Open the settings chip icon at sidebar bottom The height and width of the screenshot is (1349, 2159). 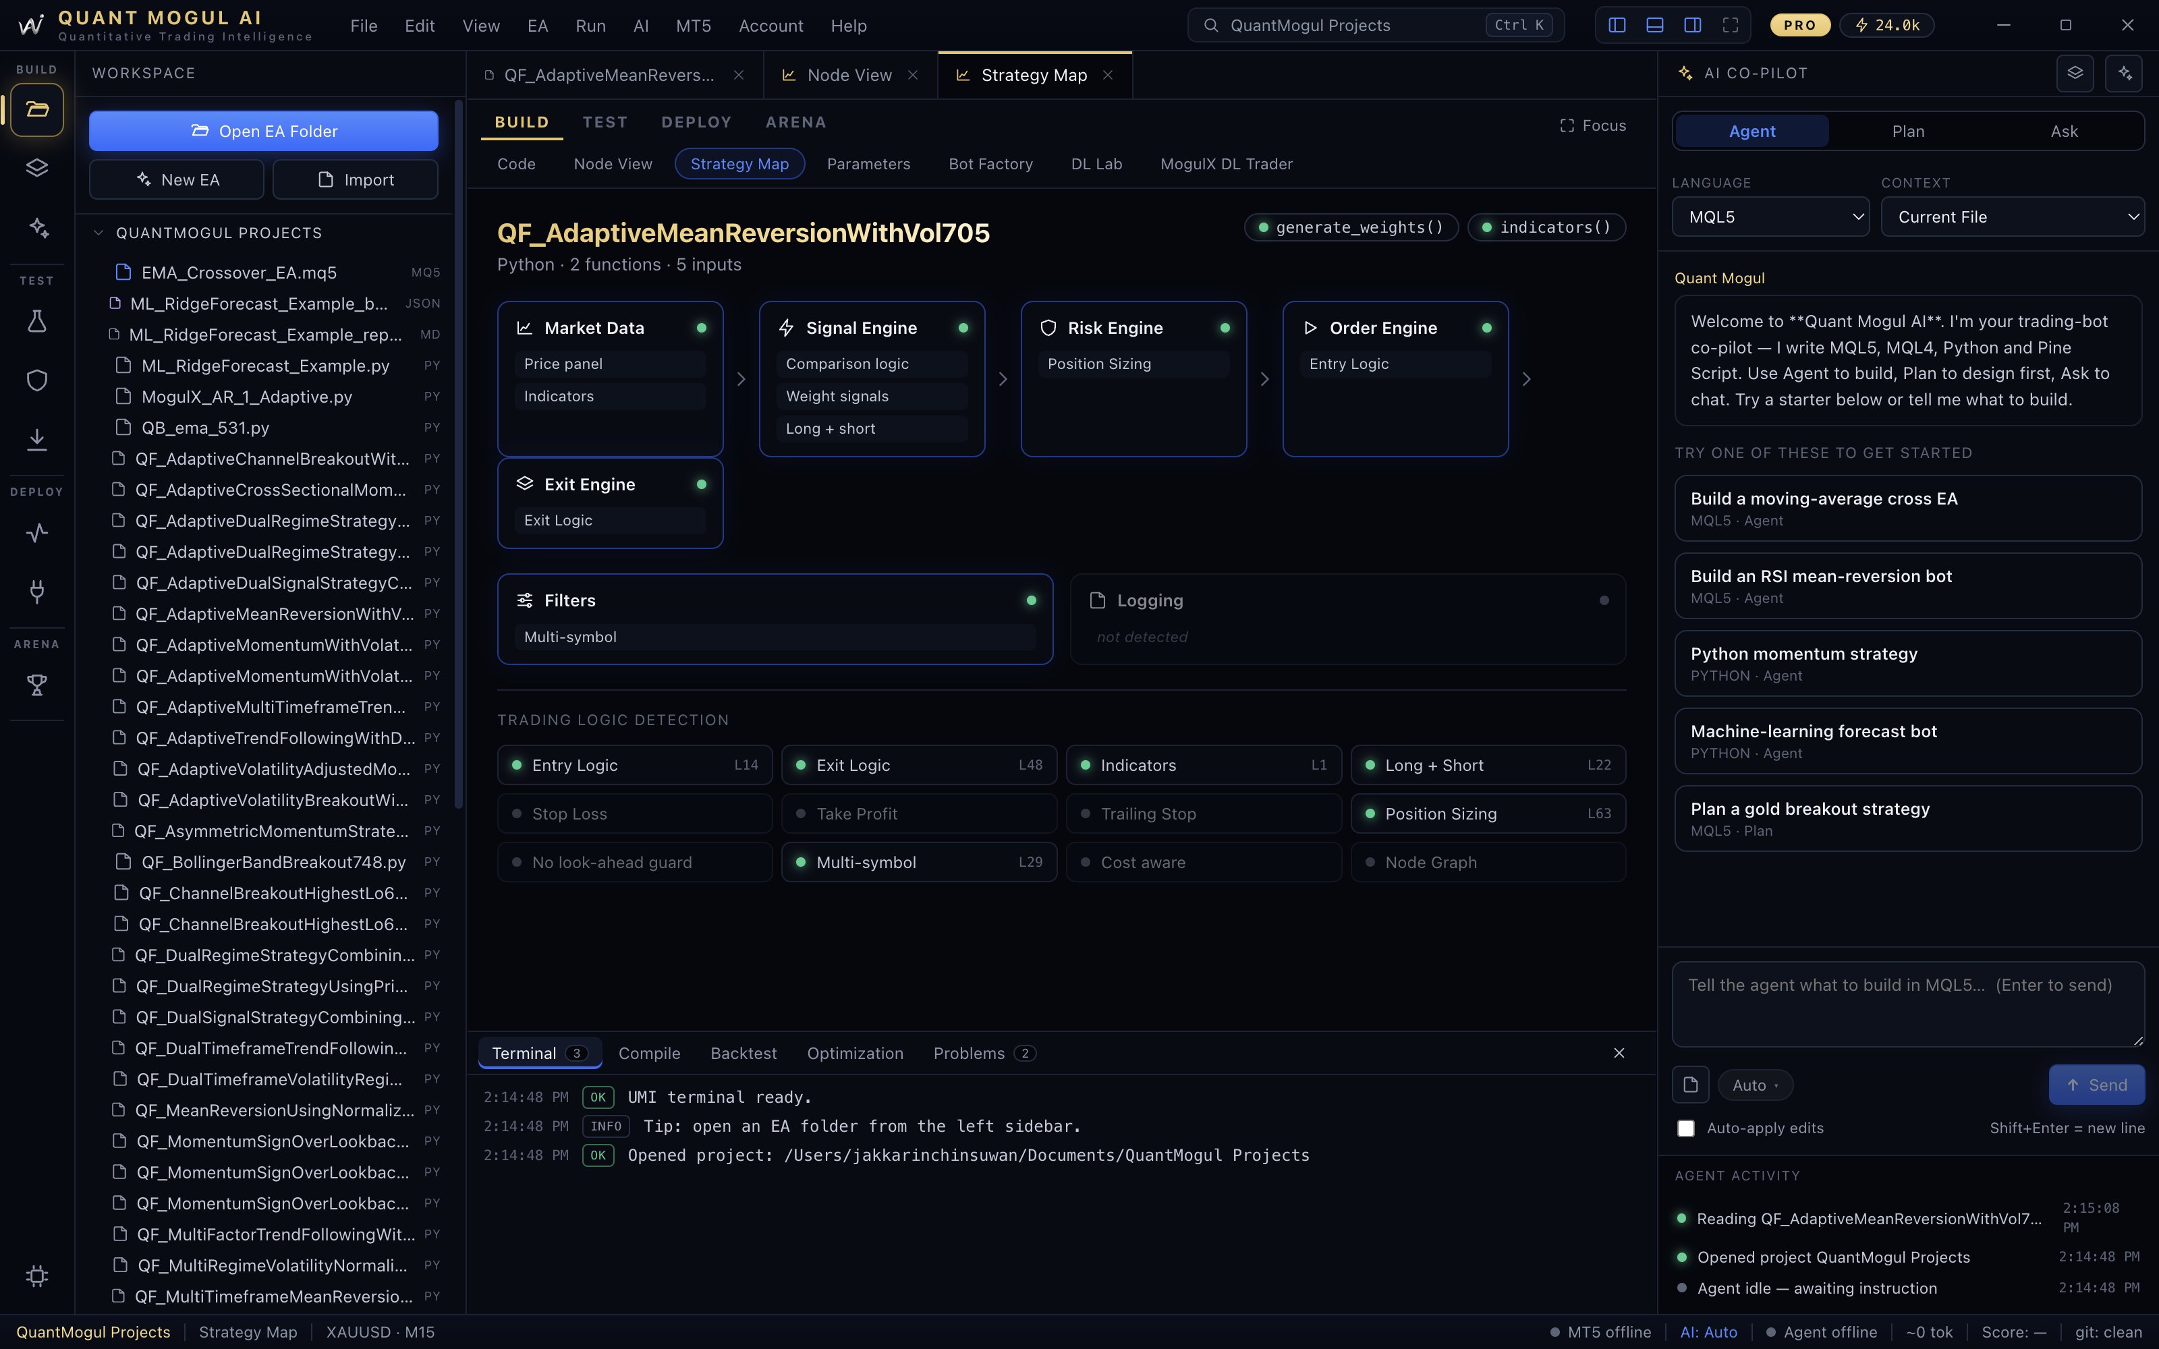tap(36, 1276)
